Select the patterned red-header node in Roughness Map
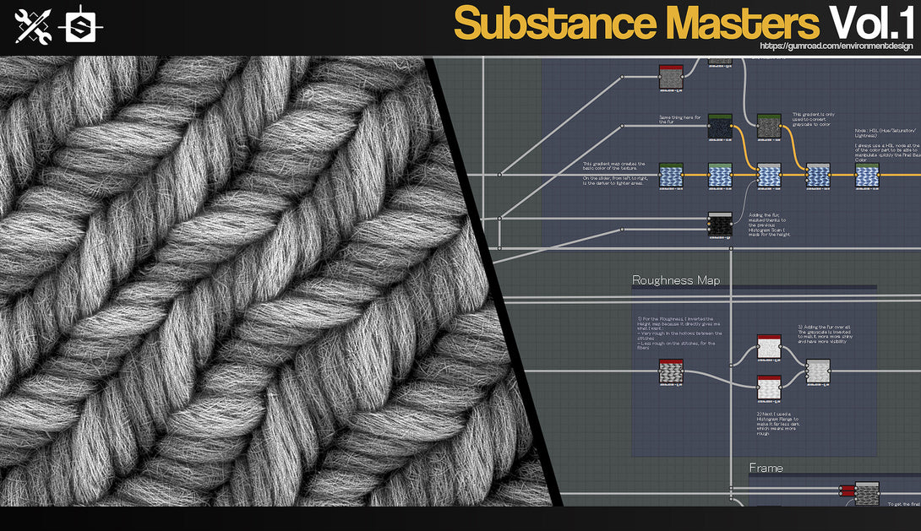This screenshot has height=531, width=921. coord(671,371)
